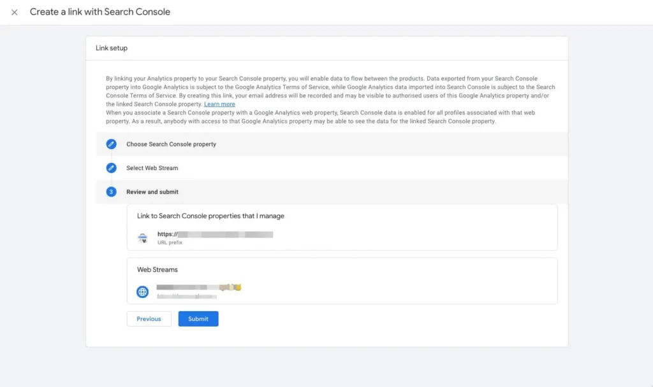
Task: Click the step 3 numbered circle icon
Action: pyautogui.click(x=112, y=192)
